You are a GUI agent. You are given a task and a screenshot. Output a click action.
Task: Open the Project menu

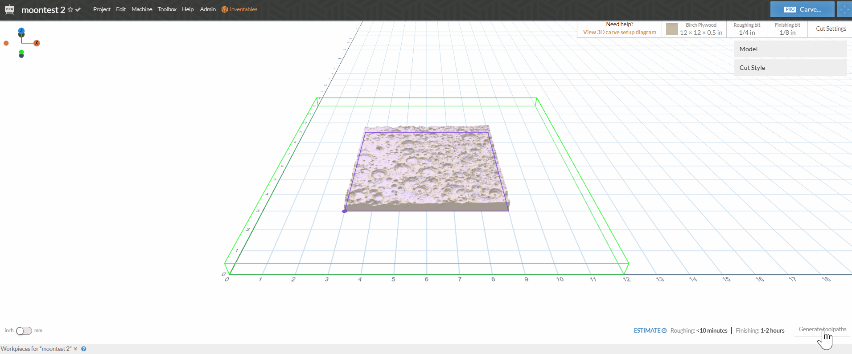click(x=102, y=9)
